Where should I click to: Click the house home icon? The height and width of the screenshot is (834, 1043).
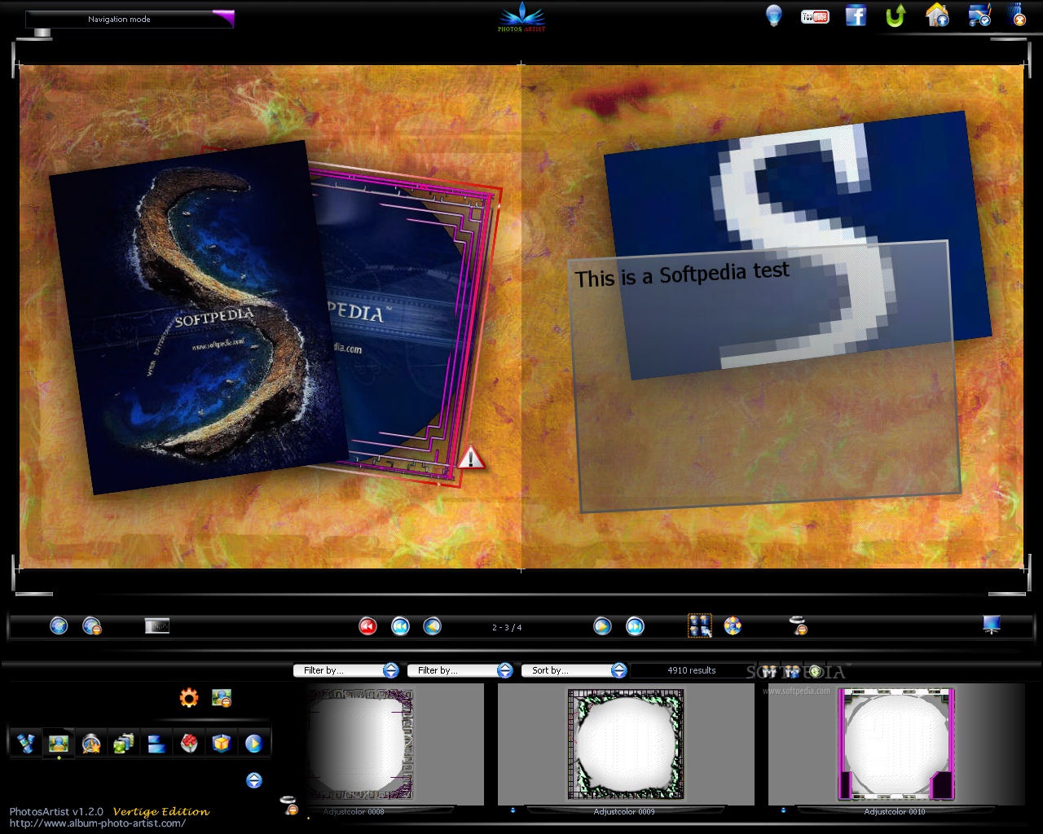coord(937,15)
